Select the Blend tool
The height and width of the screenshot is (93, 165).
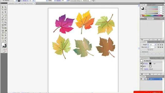pyautogui.click(x=5, y=33)
